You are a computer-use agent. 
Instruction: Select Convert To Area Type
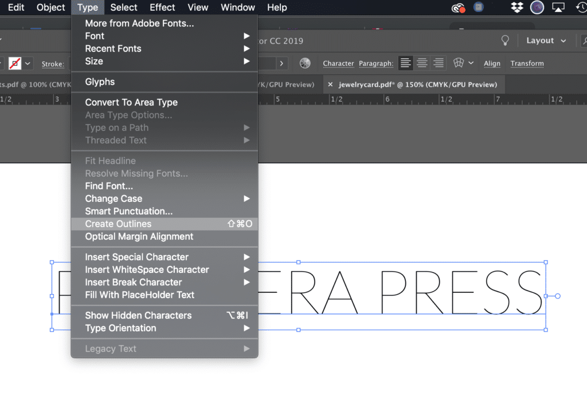164,102
